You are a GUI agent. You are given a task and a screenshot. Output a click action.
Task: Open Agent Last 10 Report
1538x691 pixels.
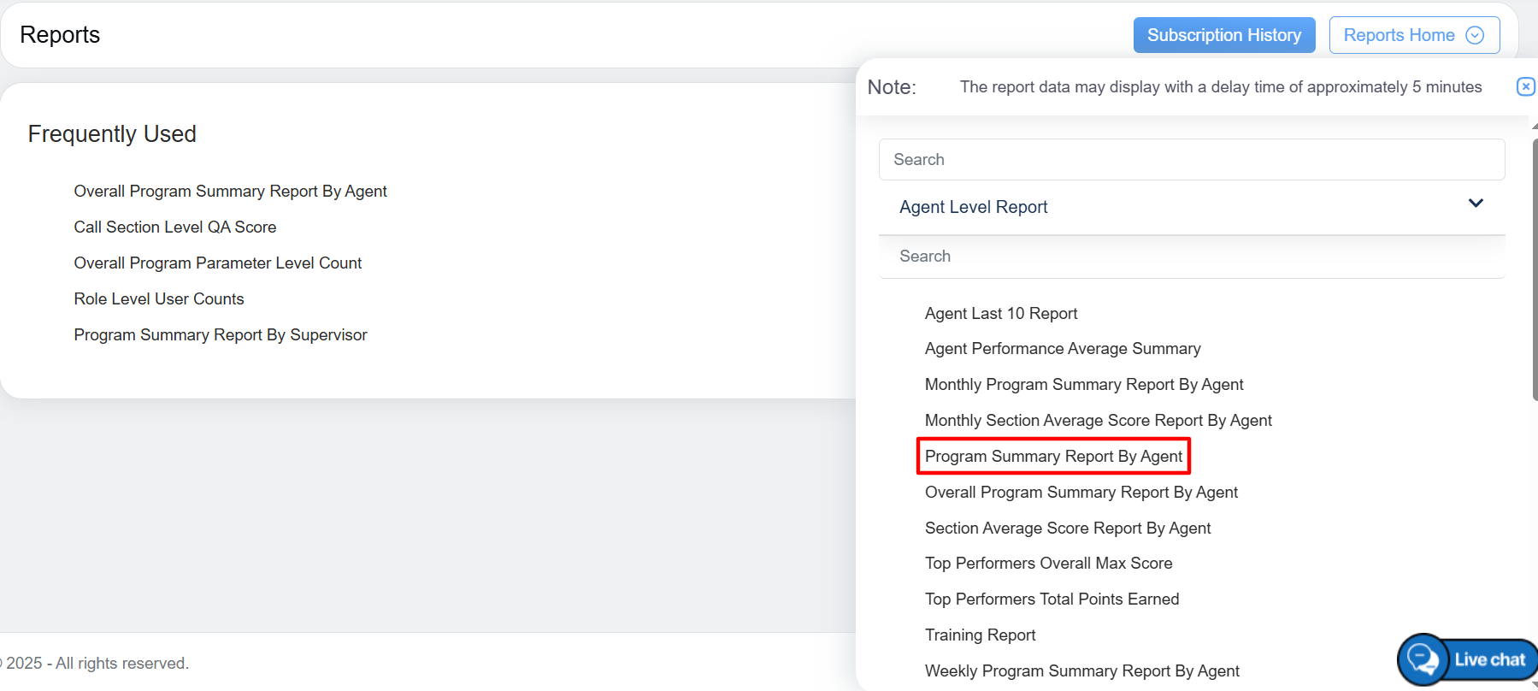1001,314
